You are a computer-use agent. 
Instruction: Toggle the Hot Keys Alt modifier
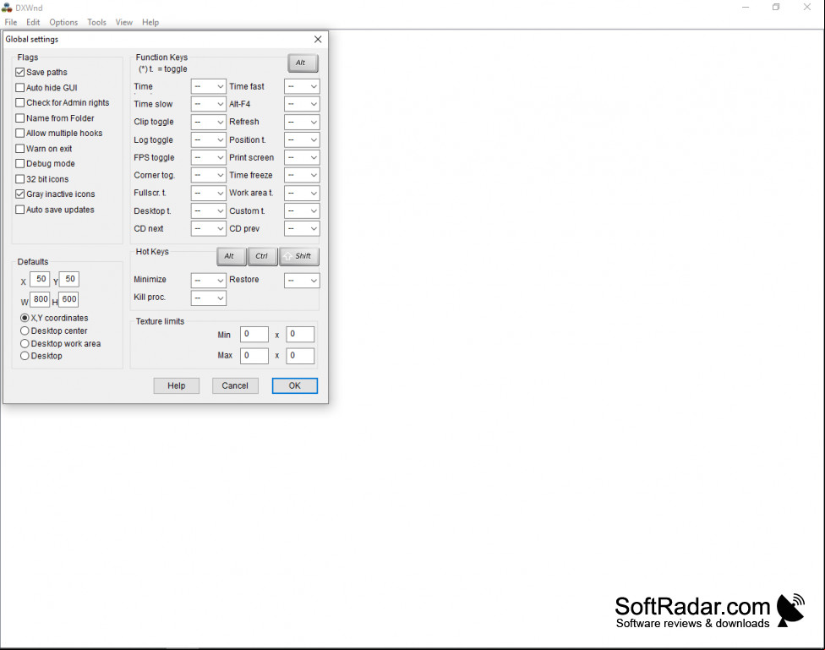[x=232, y=256]
